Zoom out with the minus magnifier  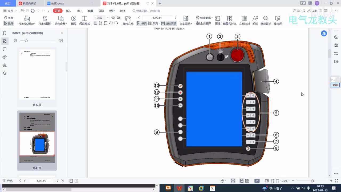coord(113,18)
